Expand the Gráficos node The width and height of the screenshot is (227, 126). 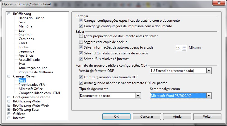pos(9,114)
